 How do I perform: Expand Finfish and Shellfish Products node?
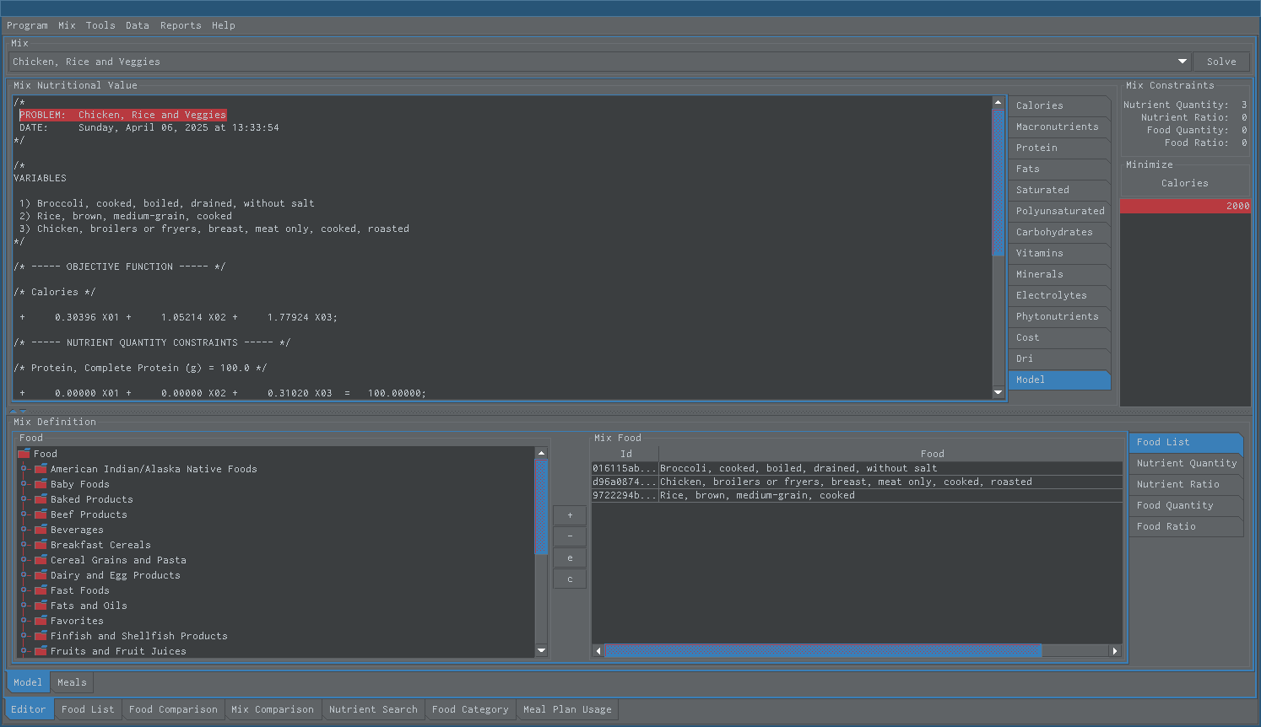(x=24, y=636)
